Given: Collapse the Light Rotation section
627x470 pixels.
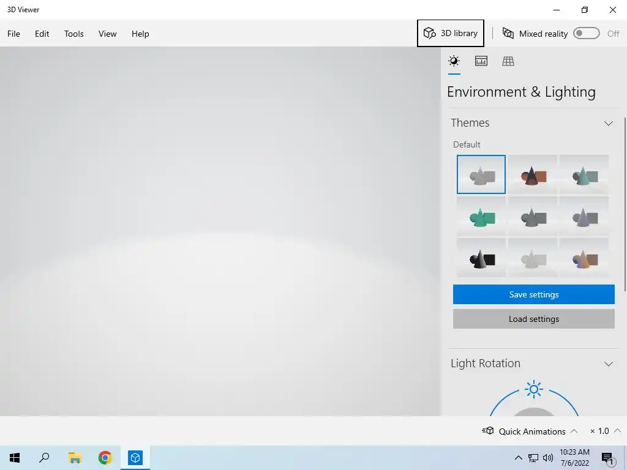Looking at the screenshot, I should (608, 364).
